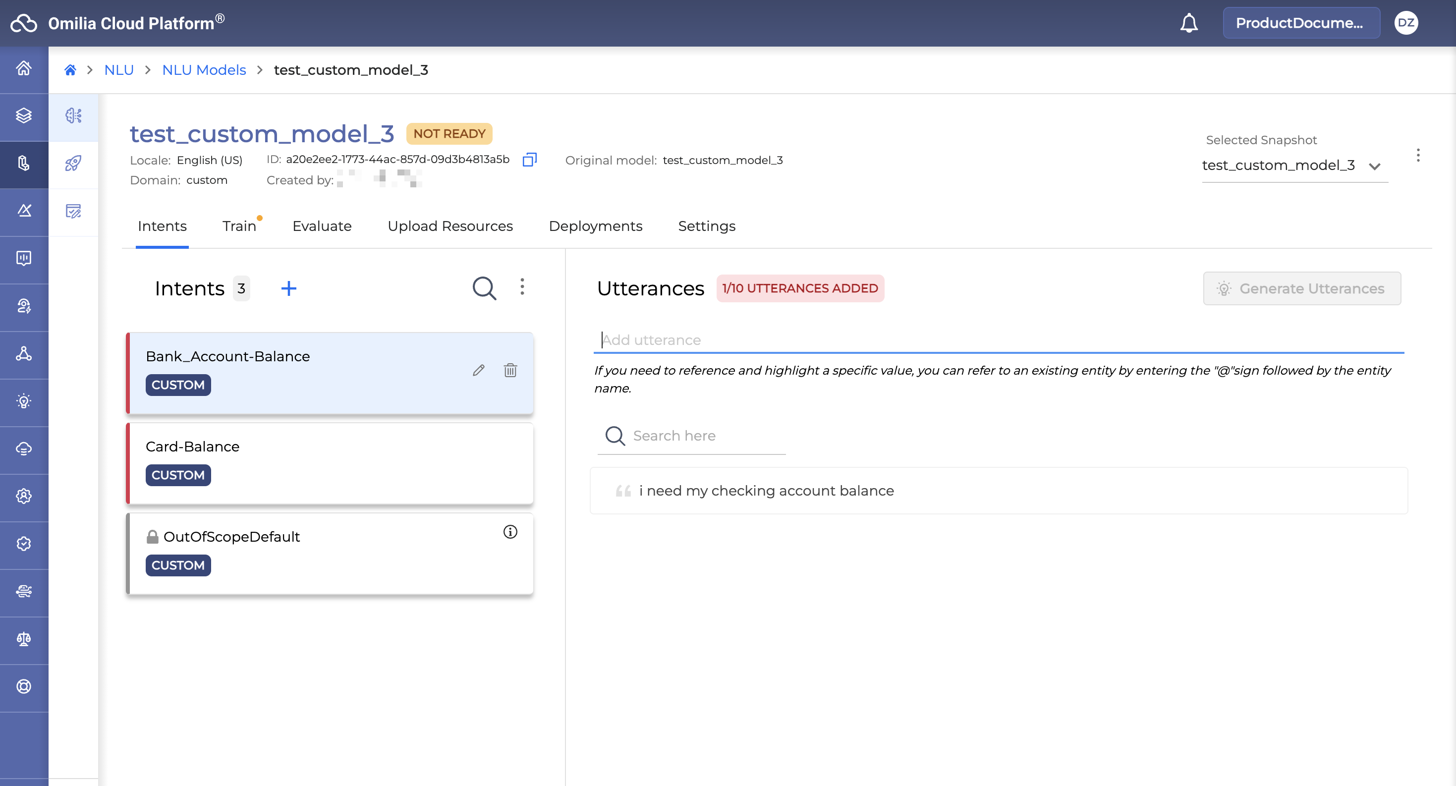Open the model options kebab menu
Viewport: 1456px width, 786px height.
1417,156
